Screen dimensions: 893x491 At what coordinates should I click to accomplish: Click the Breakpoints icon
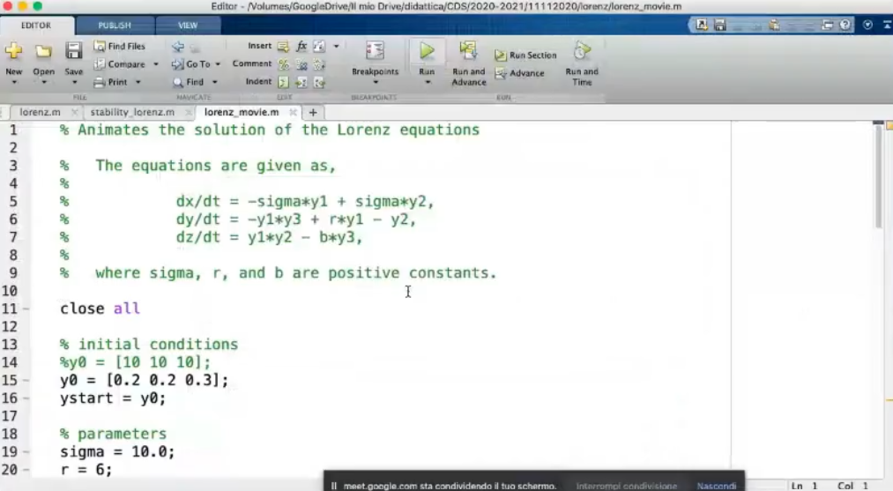(x=375, y=51)
